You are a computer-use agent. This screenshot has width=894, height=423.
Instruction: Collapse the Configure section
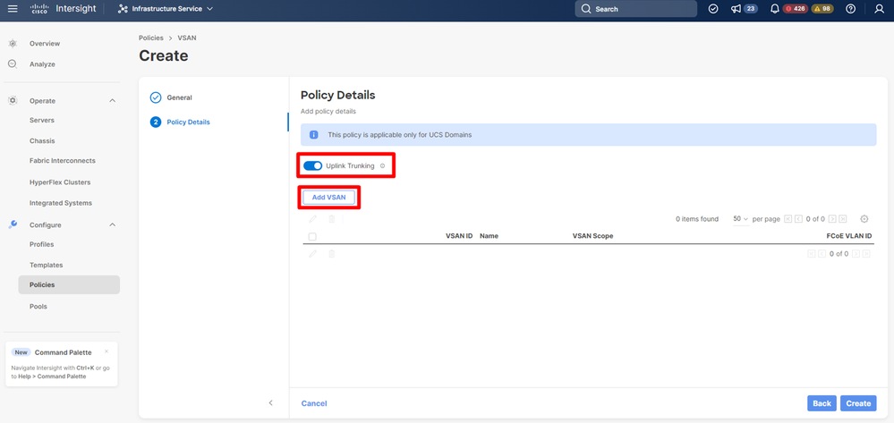tap(112, 224)
